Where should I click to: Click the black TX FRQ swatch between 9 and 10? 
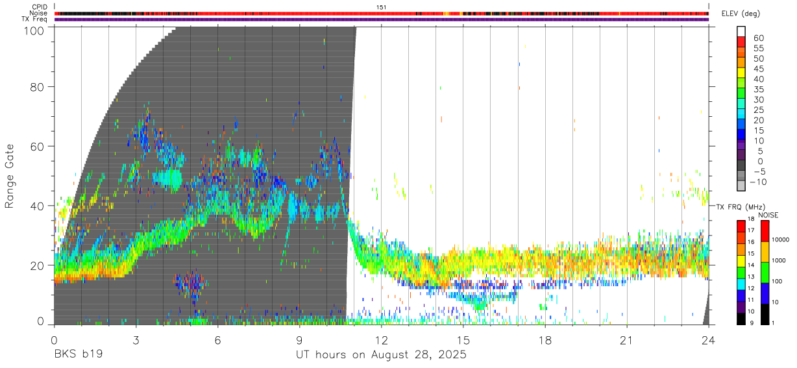(x=741, y=319)
